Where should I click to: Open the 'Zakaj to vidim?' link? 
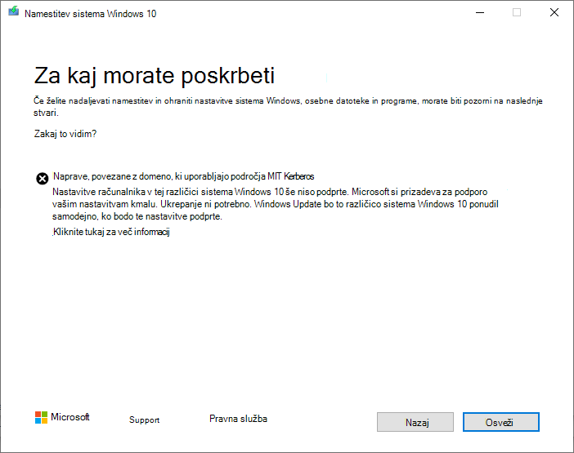tap(65, 134)
